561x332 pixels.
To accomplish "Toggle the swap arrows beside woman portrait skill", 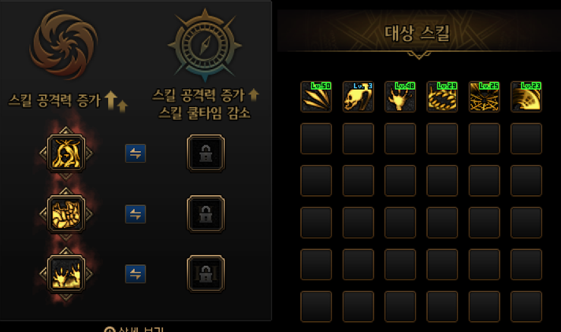I will 136,153.
